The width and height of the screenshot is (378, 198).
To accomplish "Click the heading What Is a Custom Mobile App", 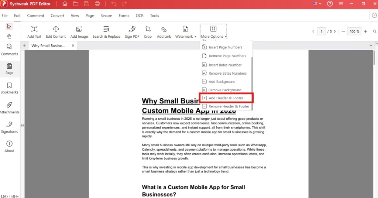I will pos(193,191).
